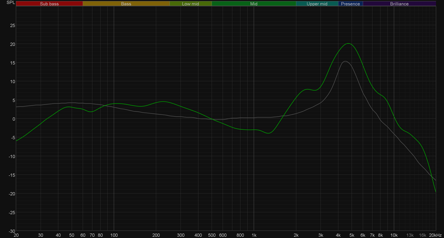
Task: Click the Upper mid band label
Action: [x=317, y=4]
